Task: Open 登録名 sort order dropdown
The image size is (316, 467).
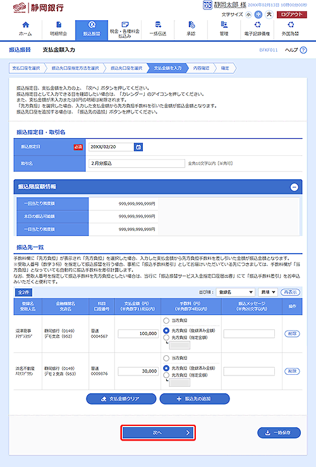Action: pyautogui.click(x=235, y=292)
